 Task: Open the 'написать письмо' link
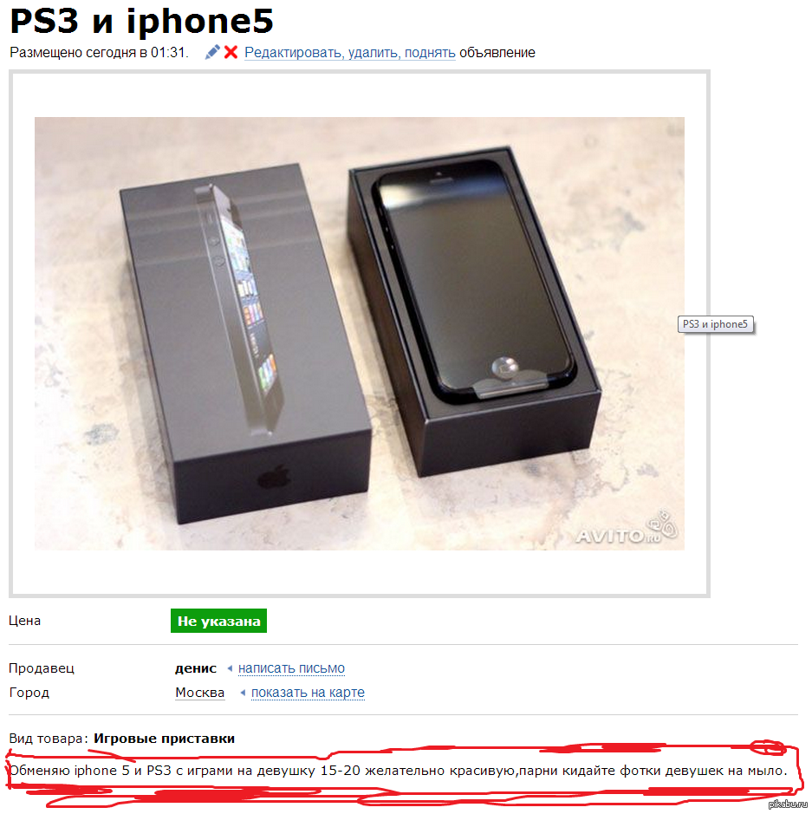291,668
